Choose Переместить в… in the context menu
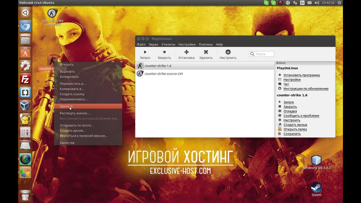The height and width of the screenshot is (203, 361). coord(88,84)
